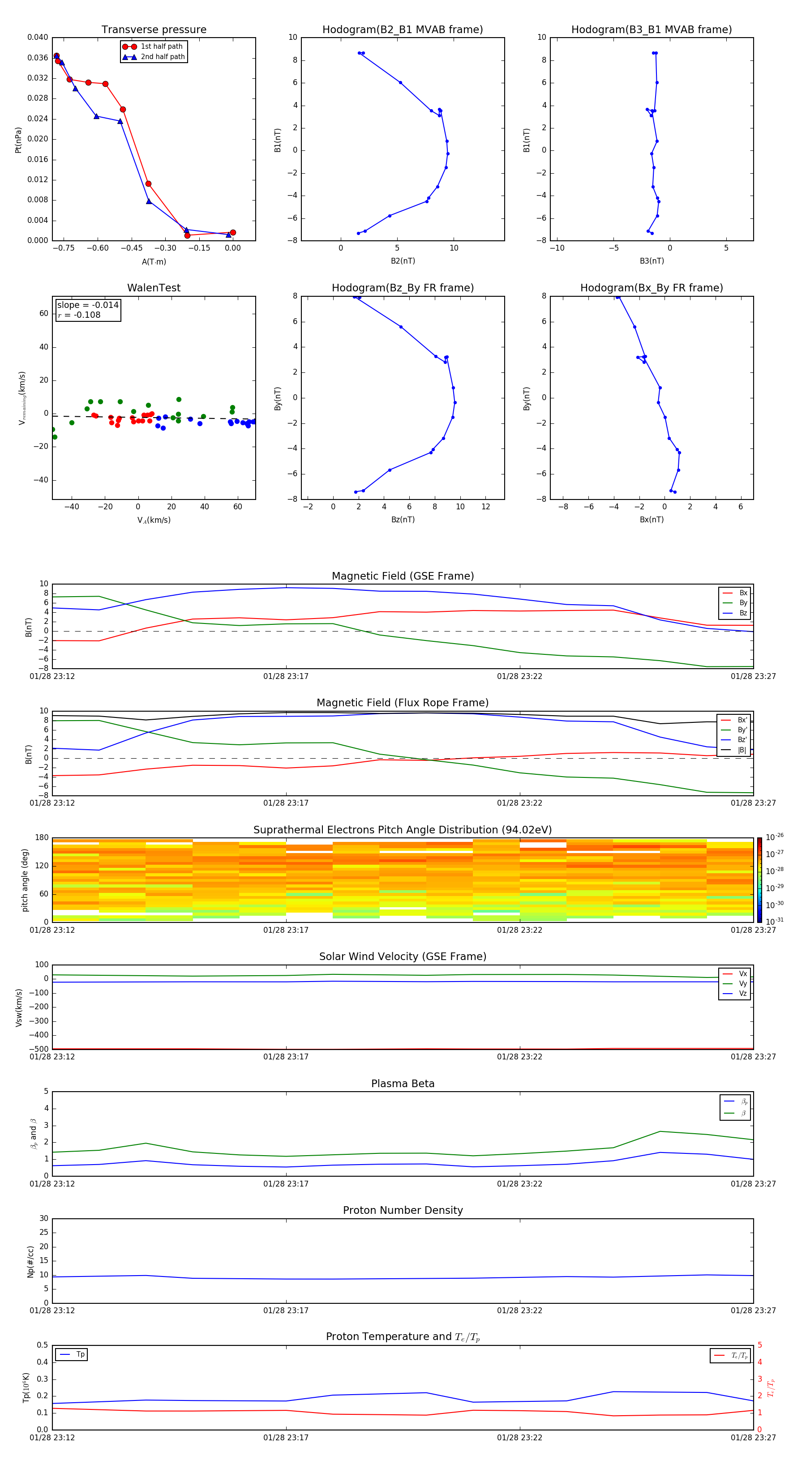Click the "Proton Temperature and Te/Tp" title
Screen dimensions: 806x1477
[403, 1337]
